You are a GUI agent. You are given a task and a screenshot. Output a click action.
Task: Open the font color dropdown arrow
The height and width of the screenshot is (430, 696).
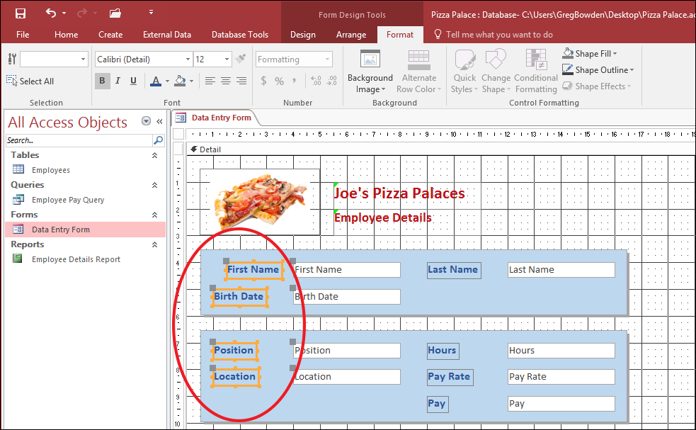pos(167,81)
